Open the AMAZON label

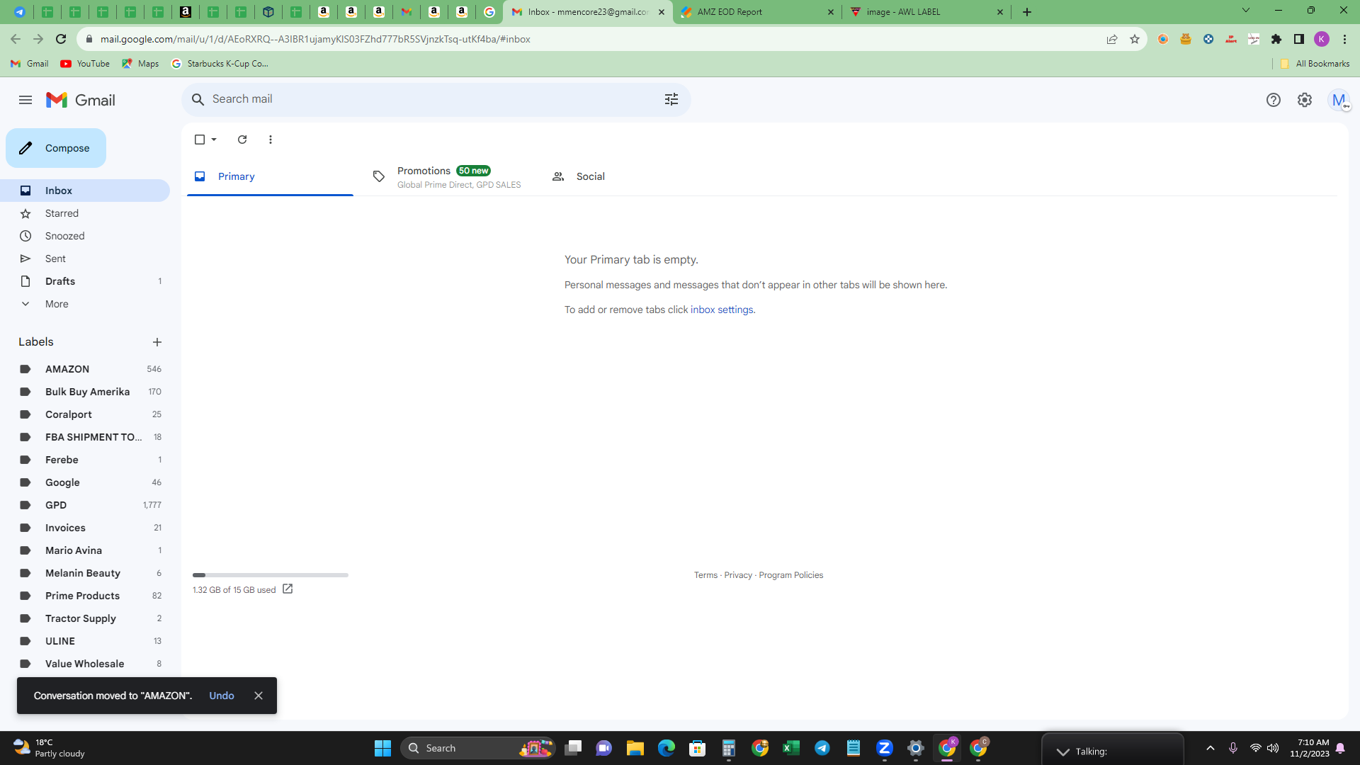(85, 369)
